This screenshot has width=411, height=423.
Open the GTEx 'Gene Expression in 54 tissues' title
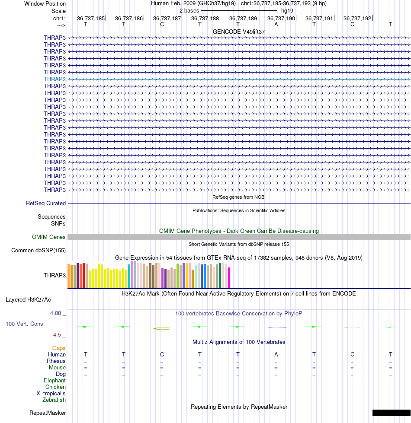239,258
